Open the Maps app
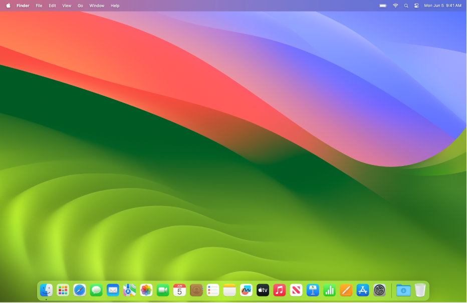467x303 pixels. (x=129, y=290)
